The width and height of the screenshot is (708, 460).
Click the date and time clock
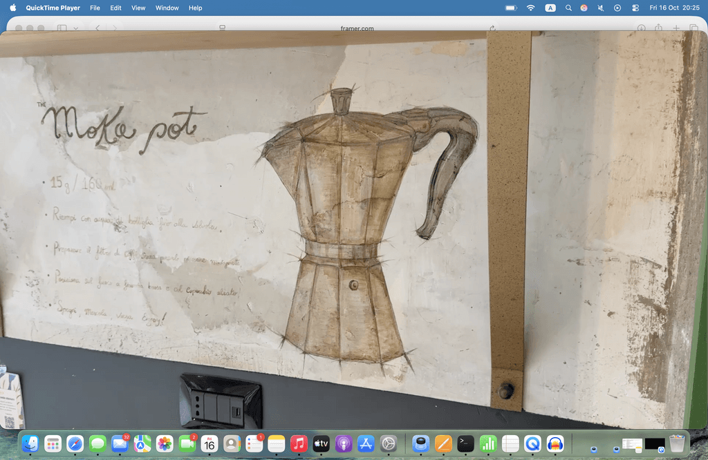pyautogui.click(x=674, y=8)
